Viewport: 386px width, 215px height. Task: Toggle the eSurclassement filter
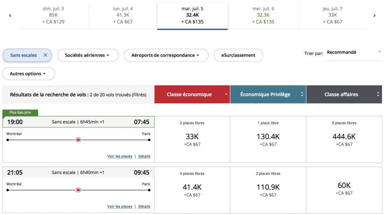coord(238,55)
